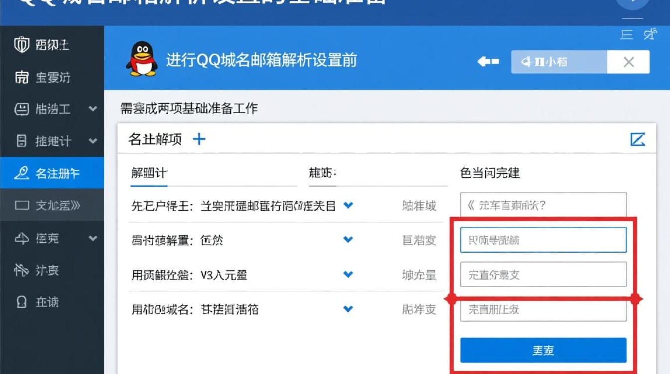
Task: Click the plus icon next to panel title
Action: pos(199,139)
